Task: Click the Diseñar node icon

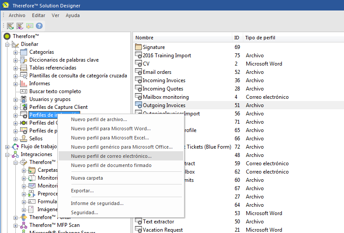Action: [15, 44]
